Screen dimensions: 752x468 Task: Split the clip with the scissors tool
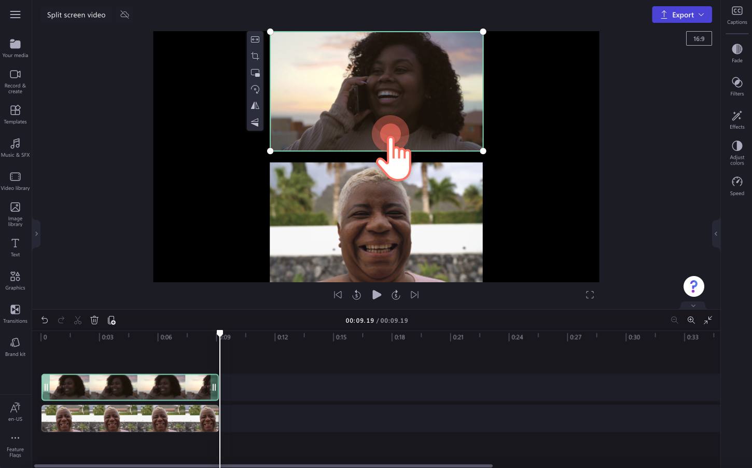(x=77, y=320)
